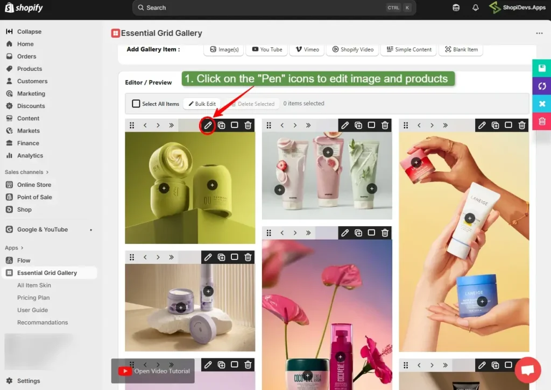551x390 pixels.
Task: Click the green Save floppy icon on the right
Action: tap(541, 68)
